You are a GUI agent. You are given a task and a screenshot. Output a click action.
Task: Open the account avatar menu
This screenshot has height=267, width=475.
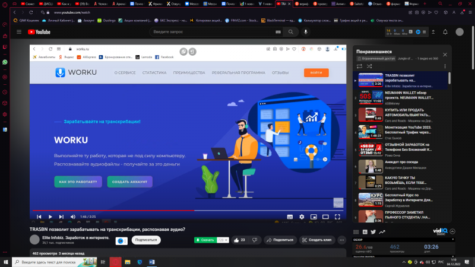tap(460, 32)
